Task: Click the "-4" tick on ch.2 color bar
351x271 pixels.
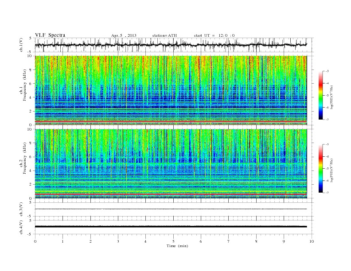Action: coord(327,156)
